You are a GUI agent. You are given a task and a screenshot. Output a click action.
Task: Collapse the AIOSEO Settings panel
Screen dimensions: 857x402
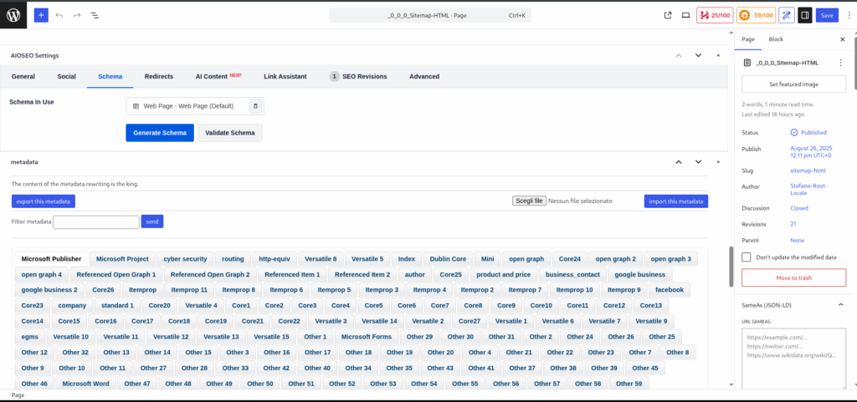(x=718, y=56)
